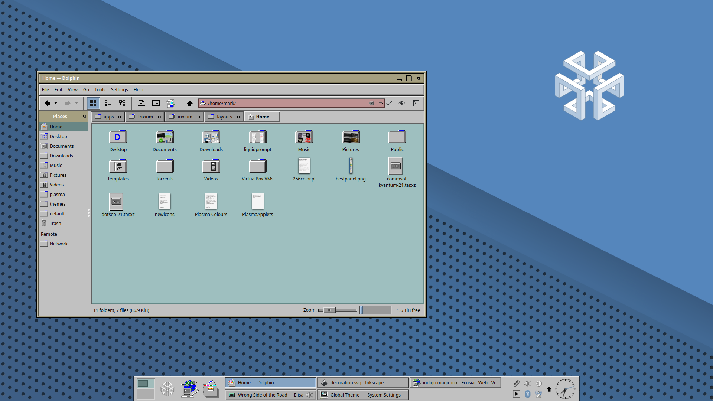Select the layouts tab in toolbar
This screenshot has width=713, height=401.
click(224, 117)
